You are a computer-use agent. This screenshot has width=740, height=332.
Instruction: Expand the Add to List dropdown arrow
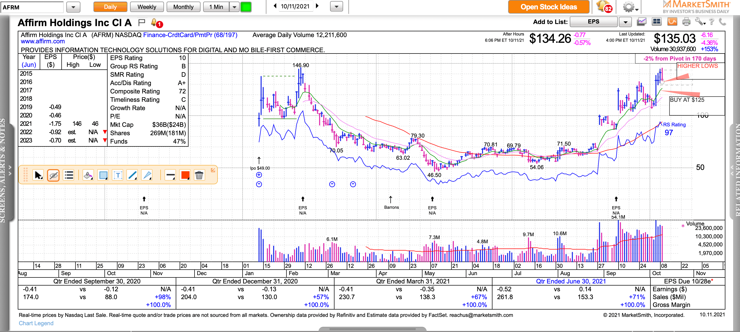(x=625, y=22)
